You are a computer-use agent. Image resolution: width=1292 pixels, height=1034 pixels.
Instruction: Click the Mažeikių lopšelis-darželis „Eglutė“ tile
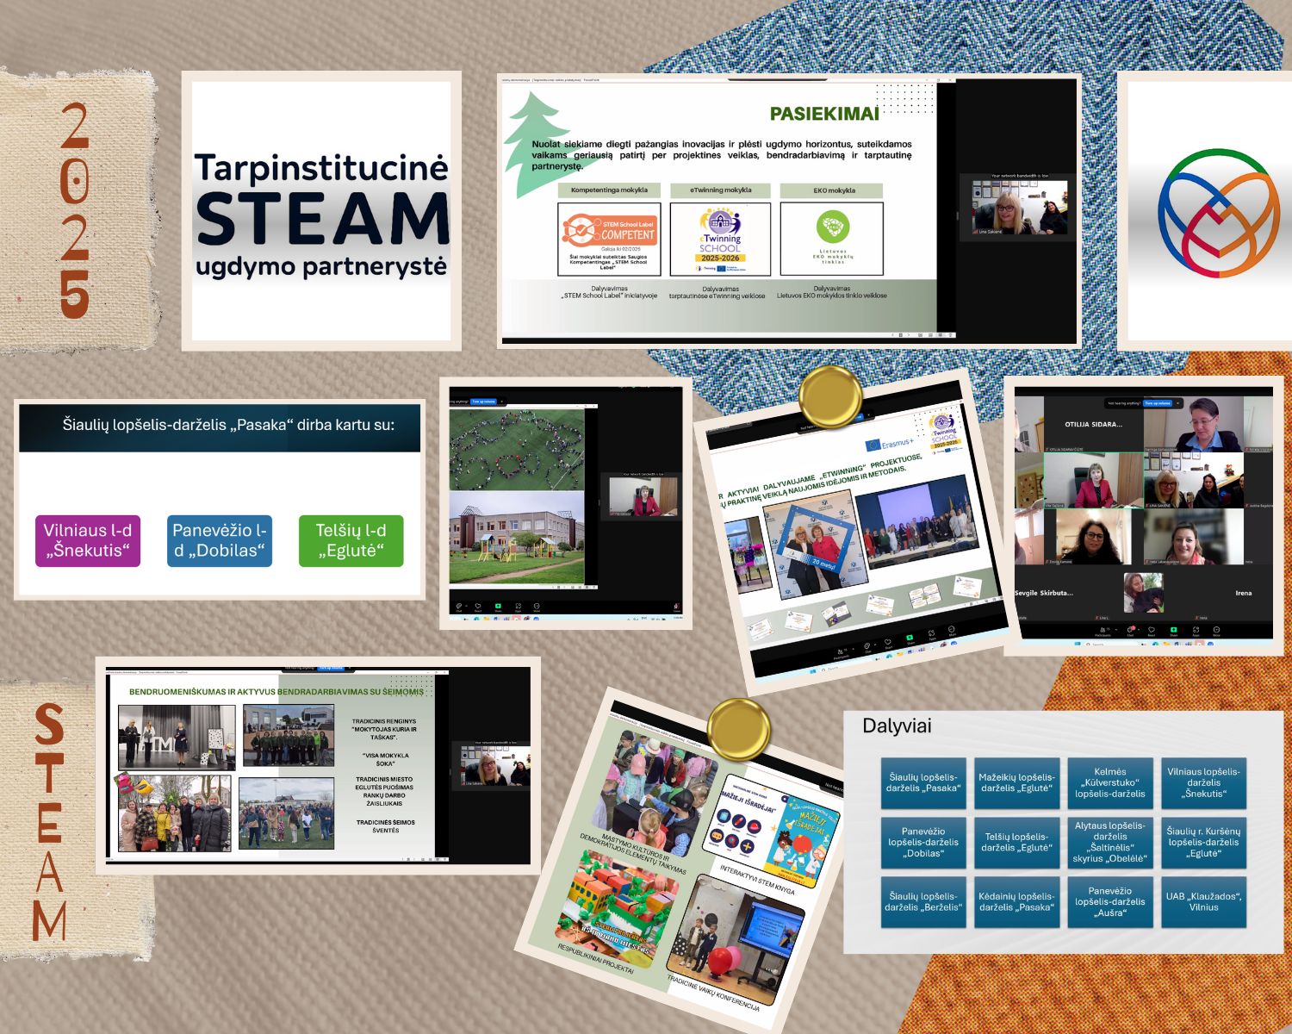click(1016, 782)
